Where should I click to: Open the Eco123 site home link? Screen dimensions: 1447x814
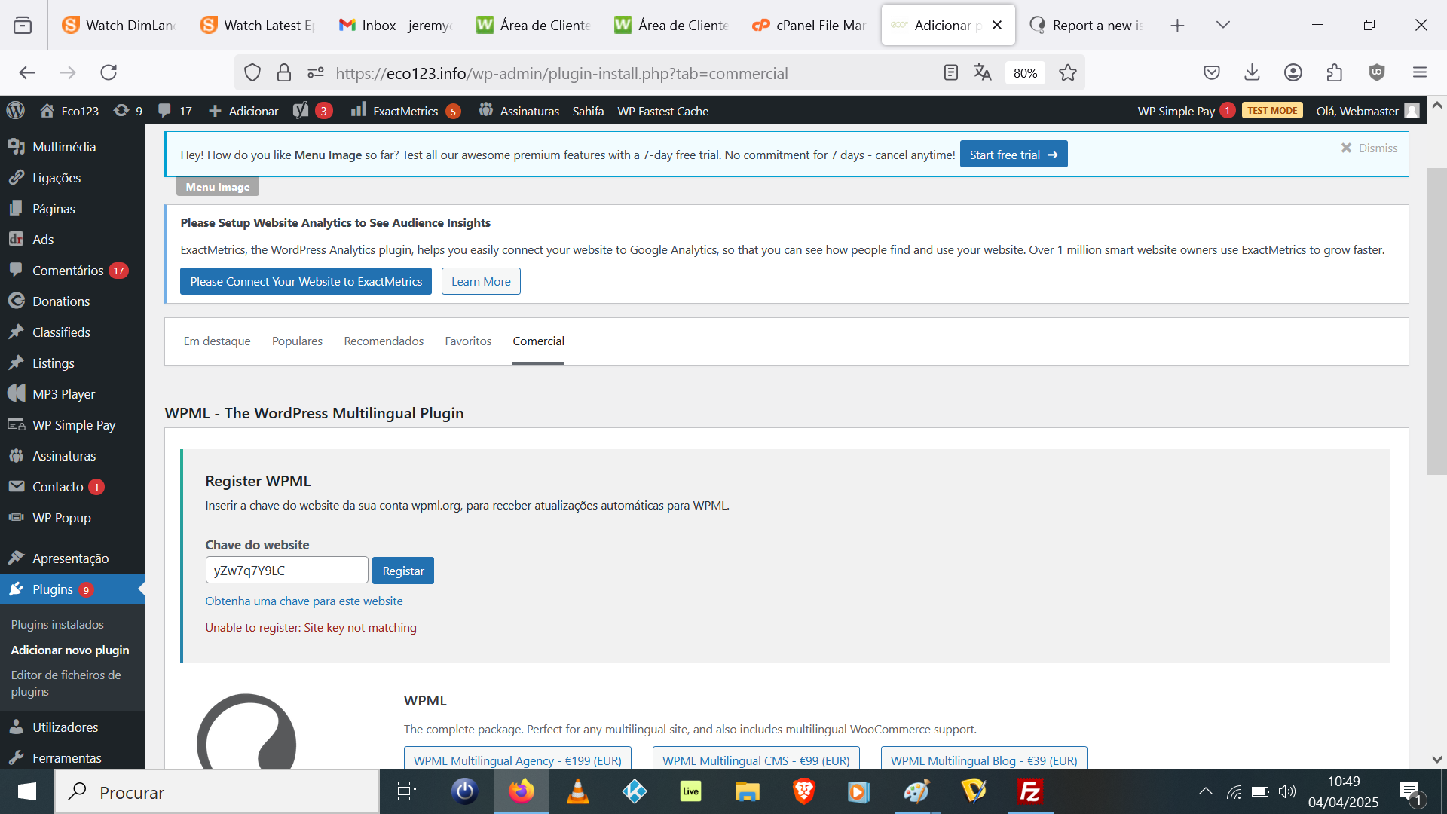[x=69, y=111]
